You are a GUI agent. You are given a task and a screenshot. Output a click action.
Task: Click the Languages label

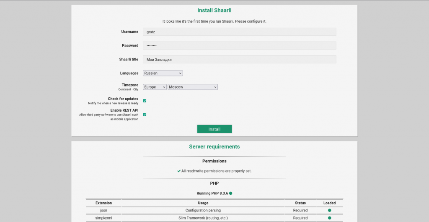pyautogui.click(x=129, y=73)
